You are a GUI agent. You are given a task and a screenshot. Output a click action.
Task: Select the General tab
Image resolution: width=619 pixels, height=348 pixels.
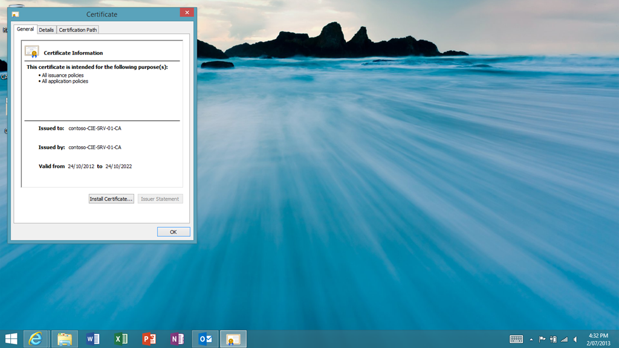coord(25,29)
